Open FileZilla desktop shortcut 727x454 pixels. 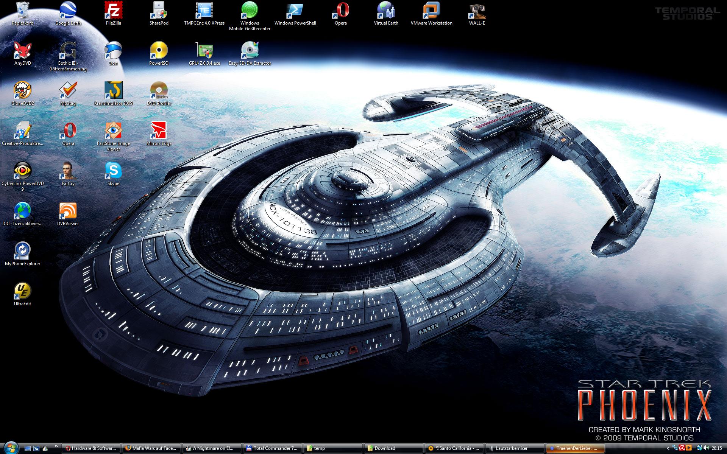click(113, 11)
